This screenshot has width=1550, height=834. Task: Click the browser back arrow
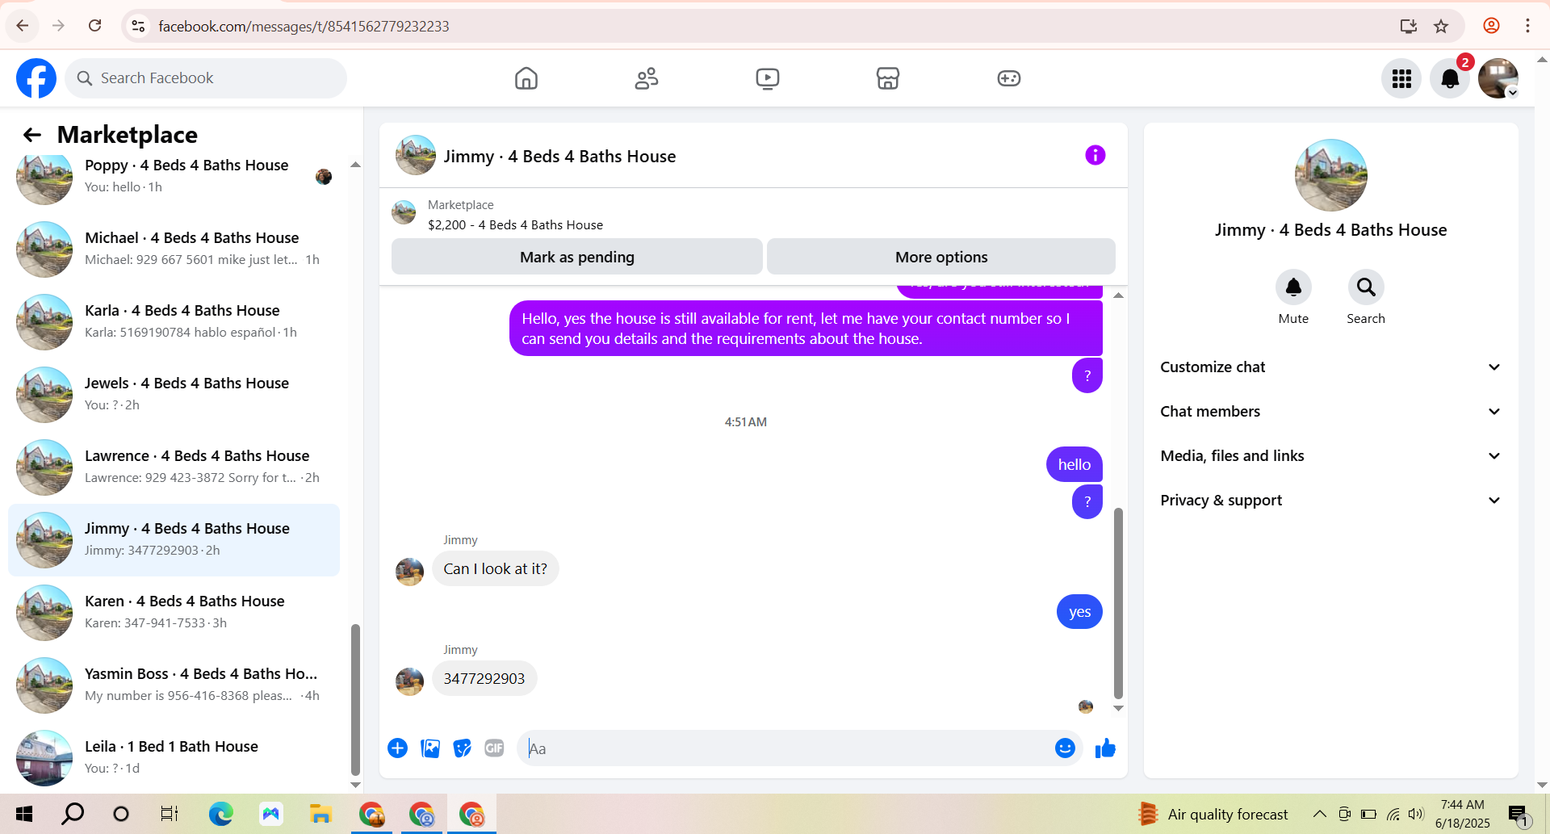coord(23,26)
